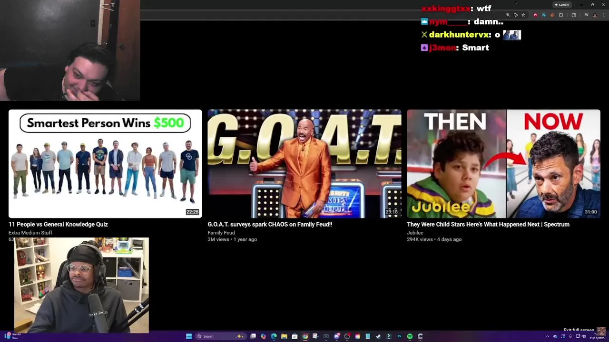Open the Chrome profile avatar
This screenshot has width=609, height=342.
tap(595, 15)
